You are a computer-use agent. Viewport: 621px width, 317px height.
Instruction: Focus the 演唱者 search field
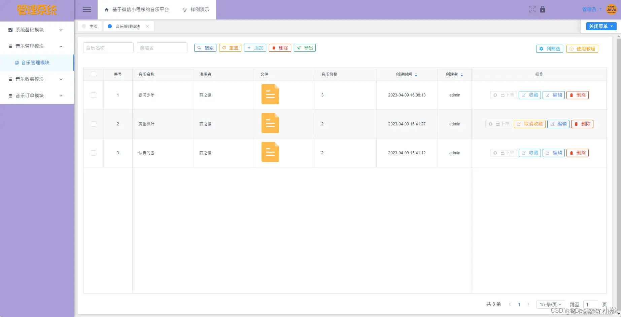coord(162,48)
